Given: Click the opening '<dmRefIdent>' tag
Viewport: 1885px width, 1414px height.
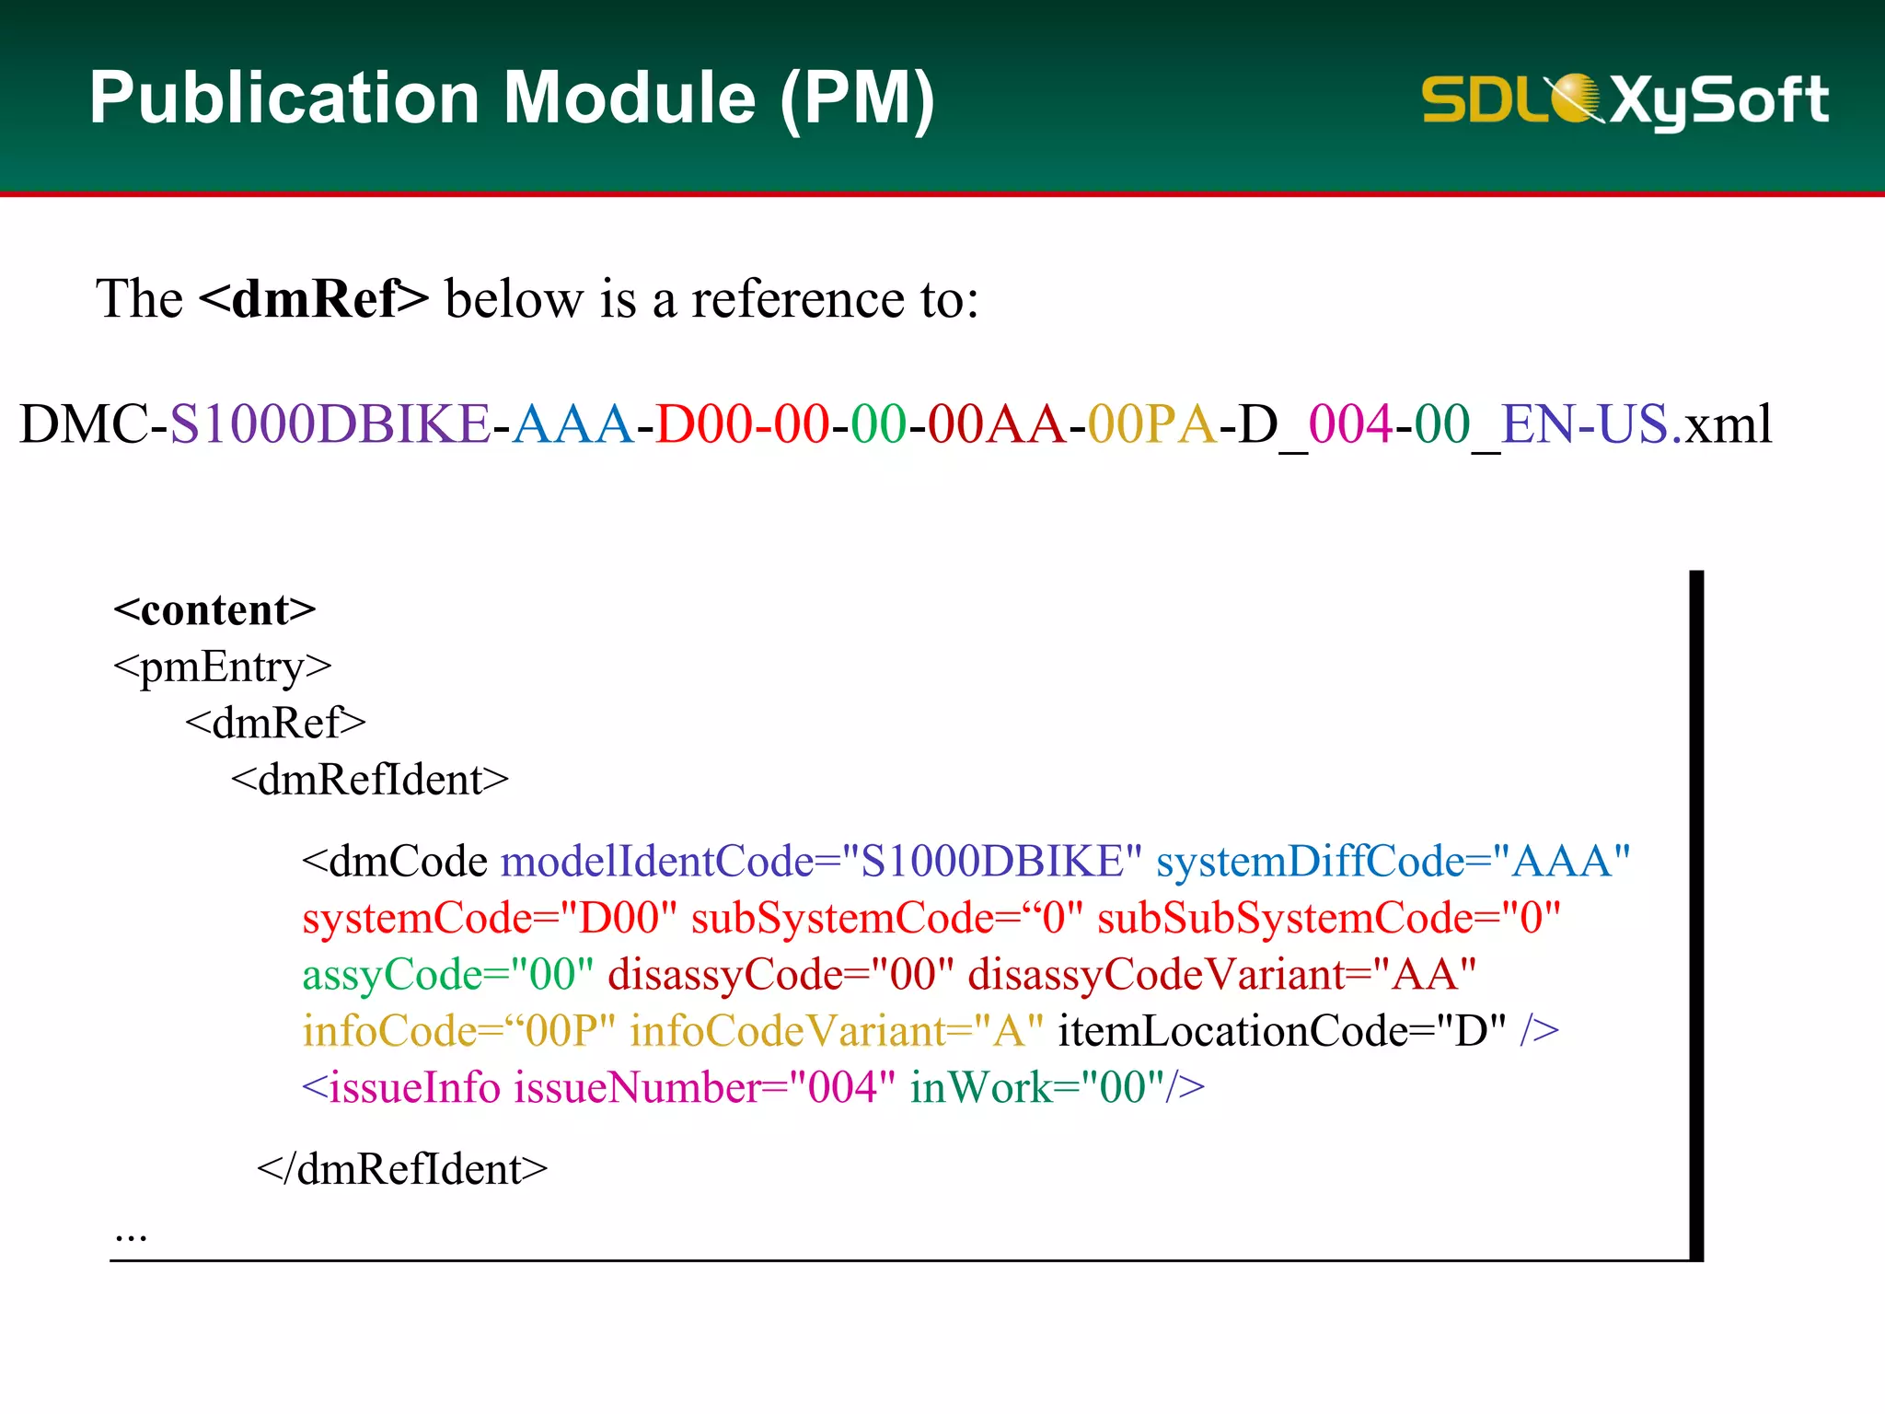Looking at the screenshot, I should point(369,780).
